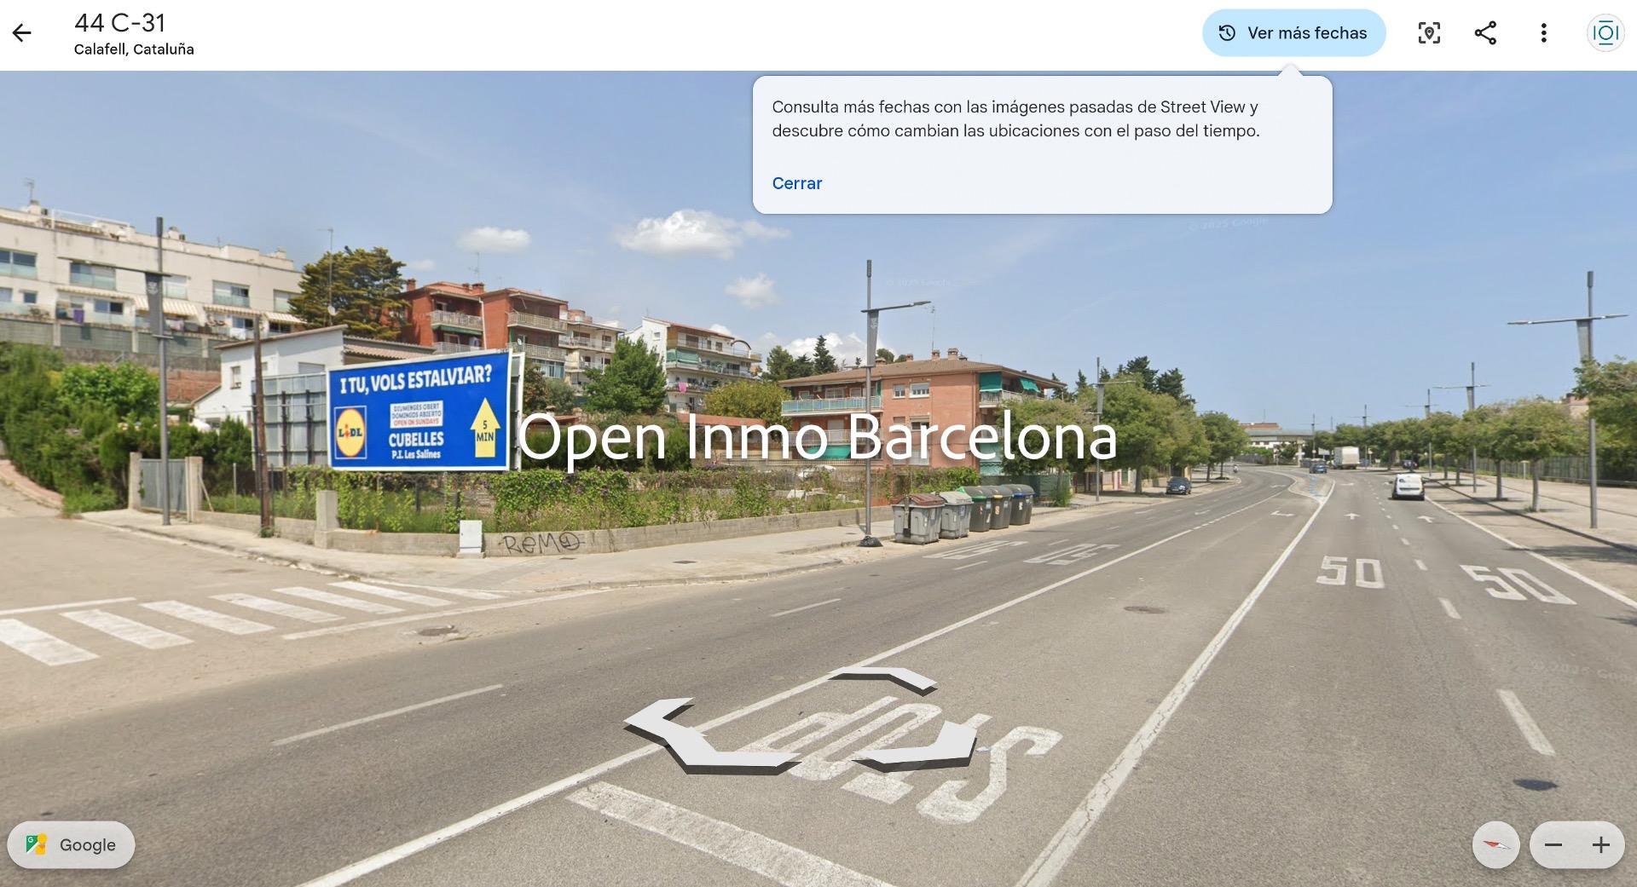Zoom out with the minus button

(1553, 844)
